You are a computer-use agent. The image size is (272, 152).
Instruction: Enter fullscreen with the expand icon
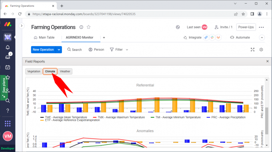click(x=252, y=50)
